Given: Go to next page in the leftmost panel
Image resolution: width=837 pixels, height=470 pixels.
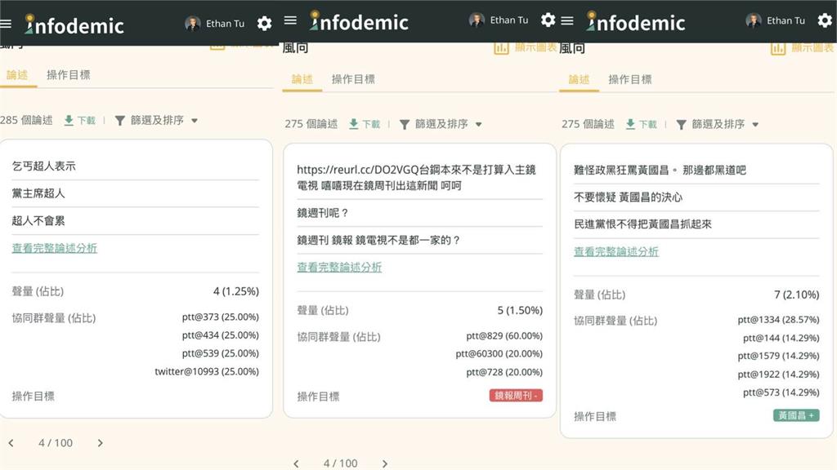Looking at the screenshot, I should point(101,443).
